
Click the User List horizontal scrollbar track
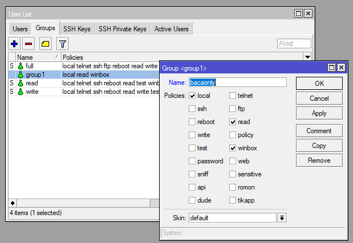coord(83,203)
